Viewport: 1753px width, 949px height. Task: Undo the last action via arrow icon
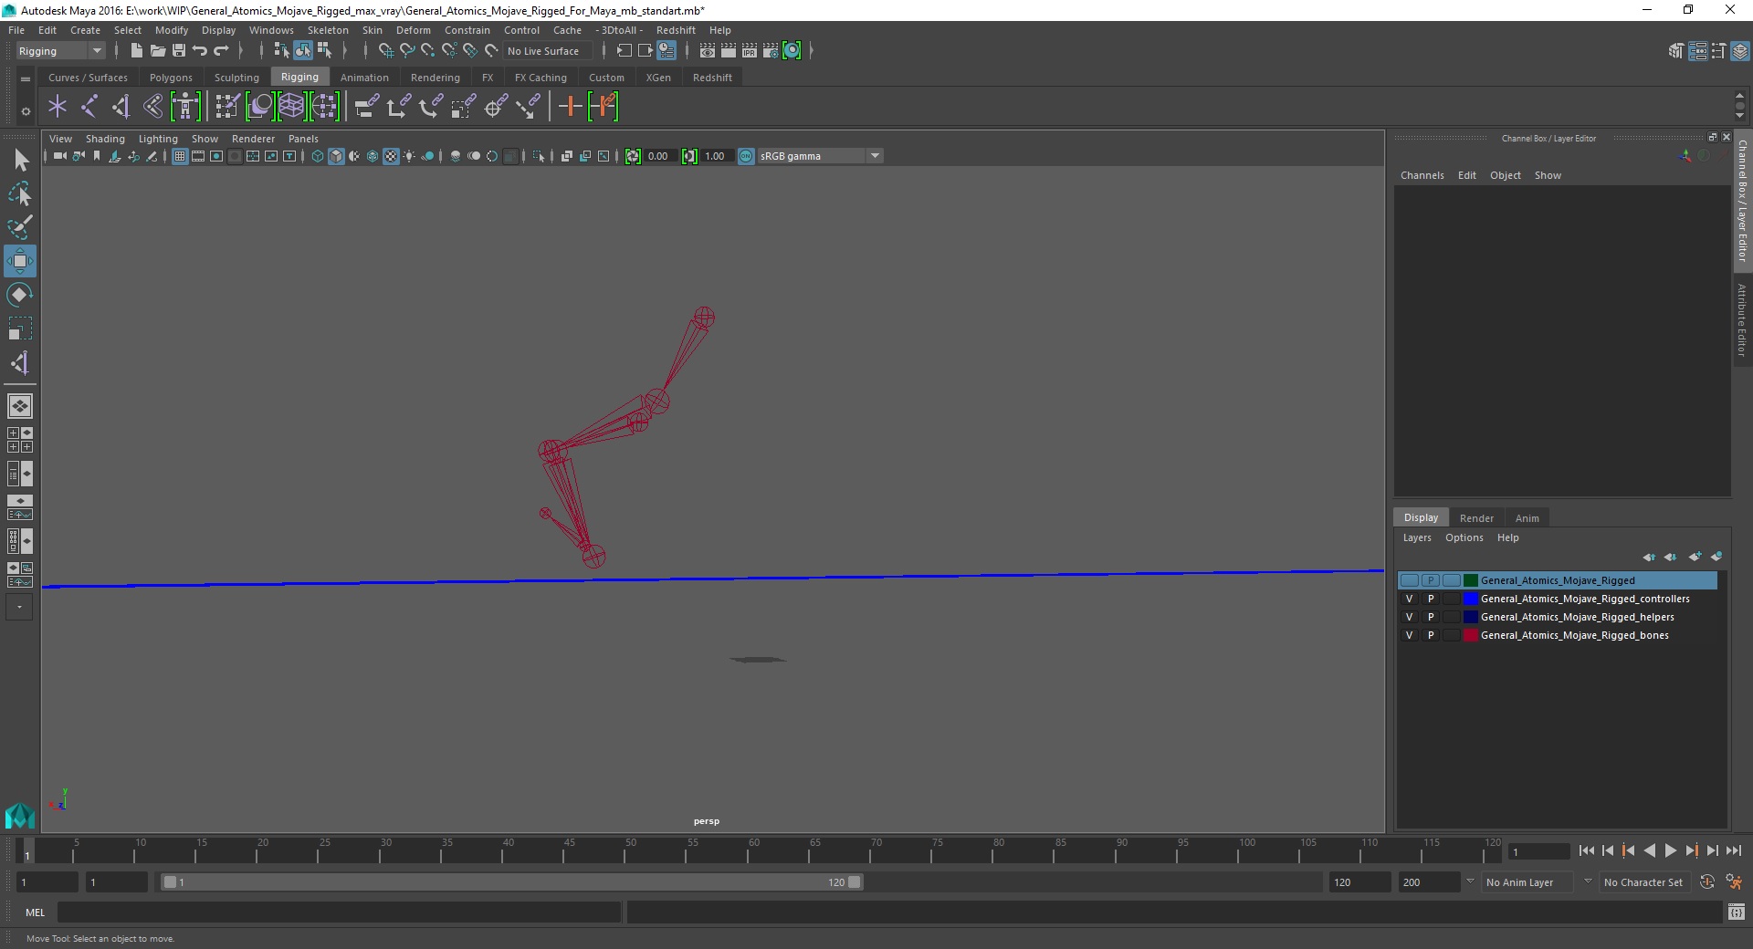[199, 51]
